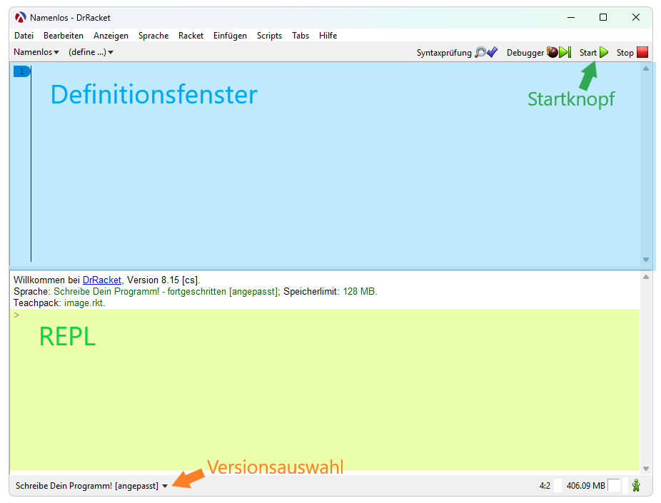Open the Sprache menu
661x503 pixels.
point(153,35)
